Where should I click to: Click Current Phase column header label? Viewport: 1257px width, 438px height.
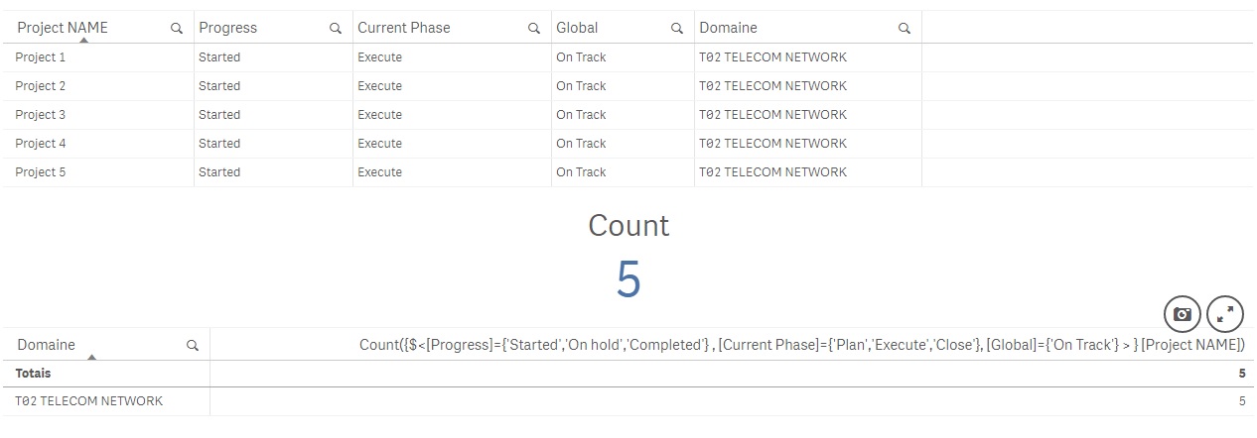[403, 28]
